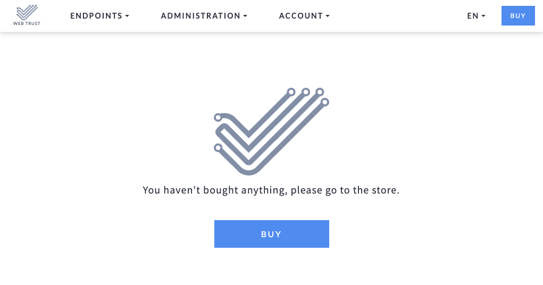Click the large circuit checkmark illustration

pyautogui.click(x=271, y=131)
